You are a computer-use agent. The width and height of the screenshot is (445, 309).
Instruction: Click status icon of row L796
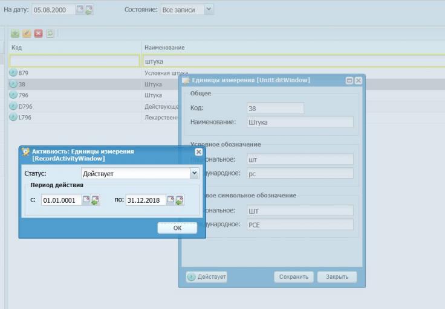point(13,117)
